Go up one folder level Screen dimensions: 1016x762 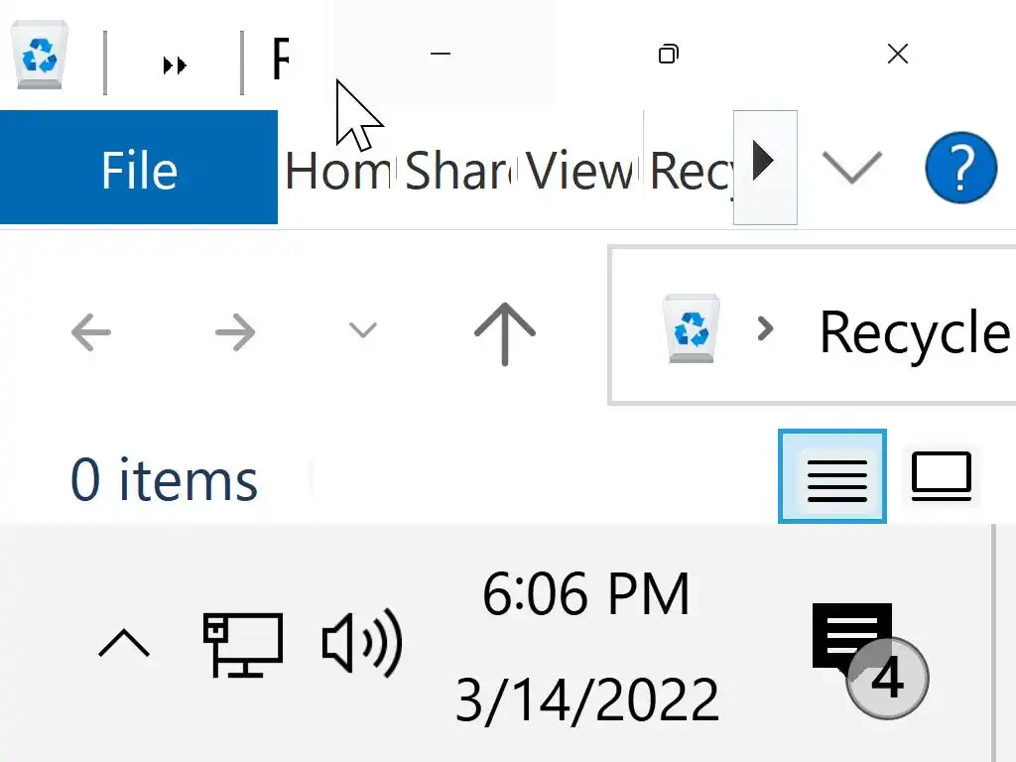[x=504, y=331]
